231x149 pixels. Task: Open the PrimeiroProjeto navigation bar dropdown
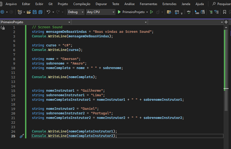click(x=35, y=22)
